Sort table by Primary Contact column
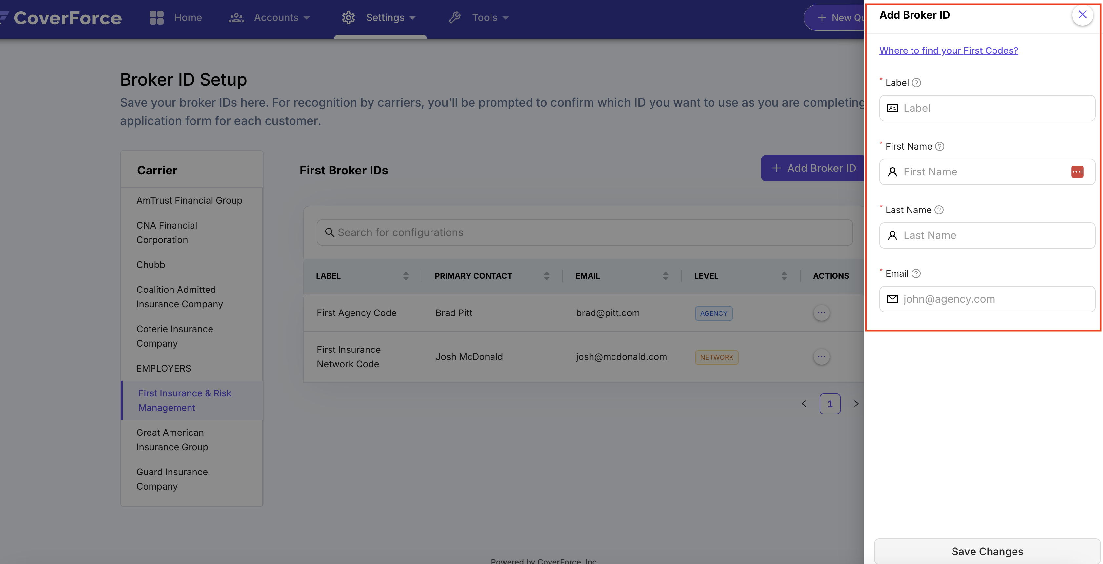Image resolution: width=1103 pixels, height=564 pixels. pos(546,276)
